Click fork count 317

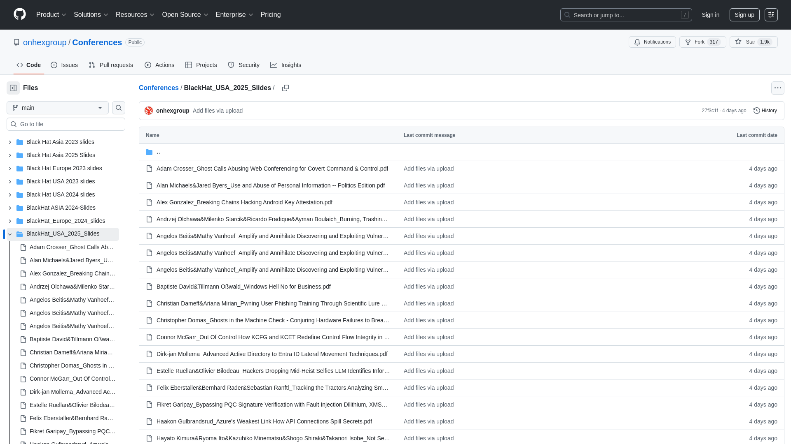click(x=714, y=42)
